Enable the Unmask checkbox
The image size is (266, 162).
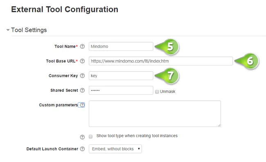pyautogui.click(x=157, y=92)
